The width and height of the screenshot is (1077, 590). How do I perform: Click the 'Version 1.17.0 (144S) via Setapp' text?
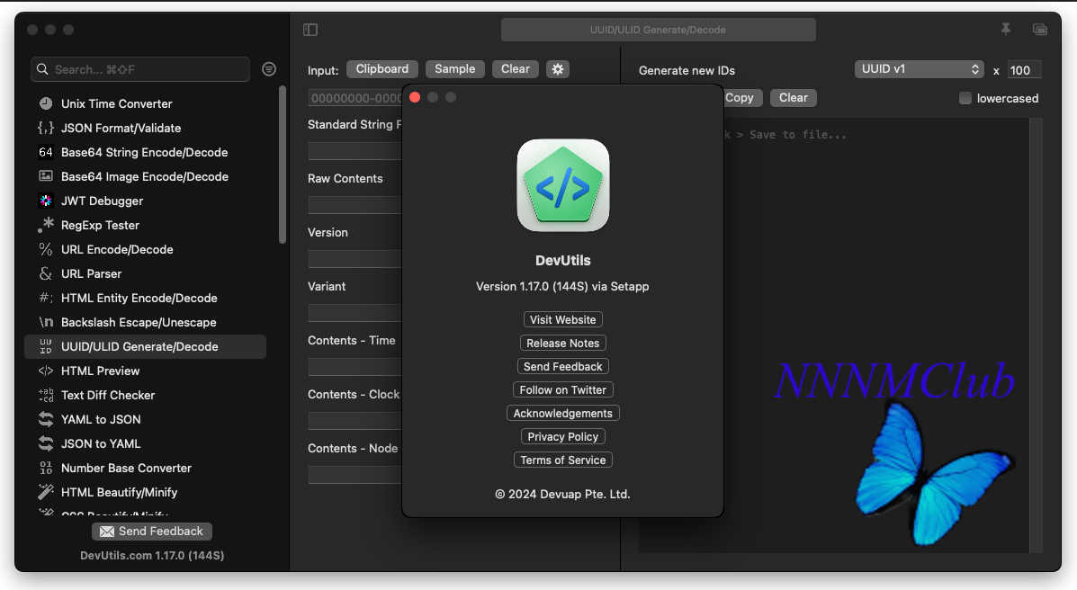562,286
